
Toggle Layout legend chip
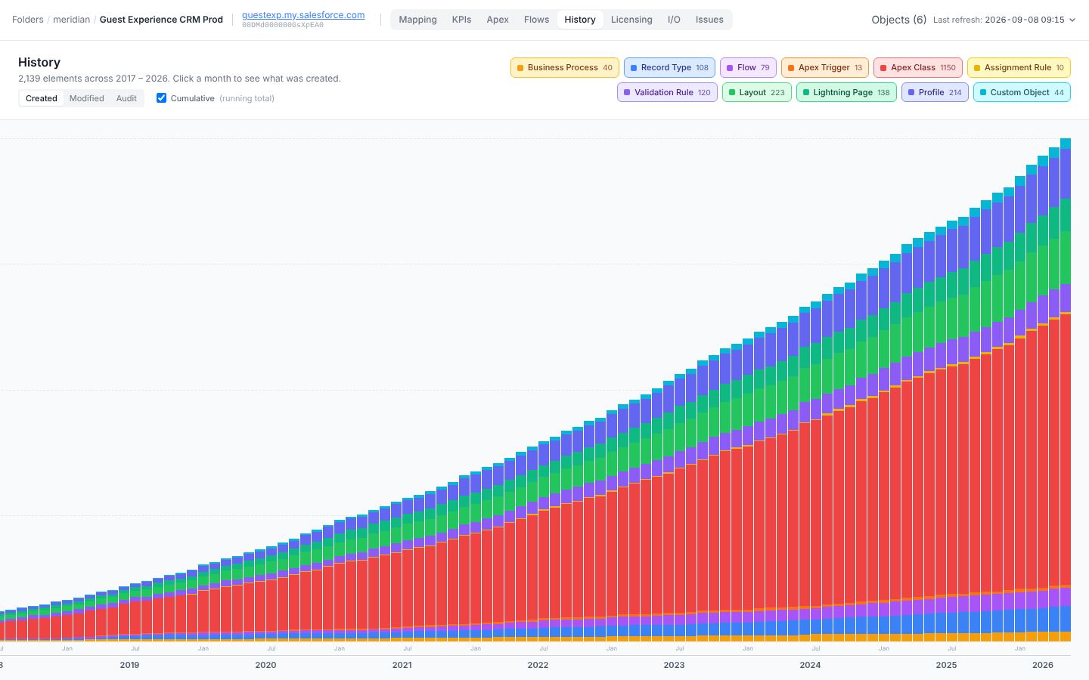click(757, 92)
